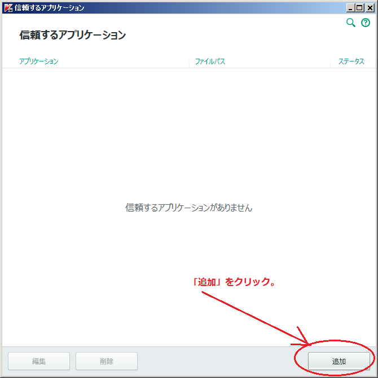
Task: Close the 信頼するアプリケーション window
Action: click(x=369, y=8)
